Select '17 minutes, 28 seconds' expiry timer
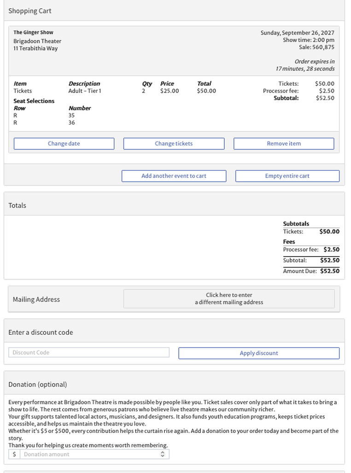The height and width of the screenshot is (473, 351). 305,69
